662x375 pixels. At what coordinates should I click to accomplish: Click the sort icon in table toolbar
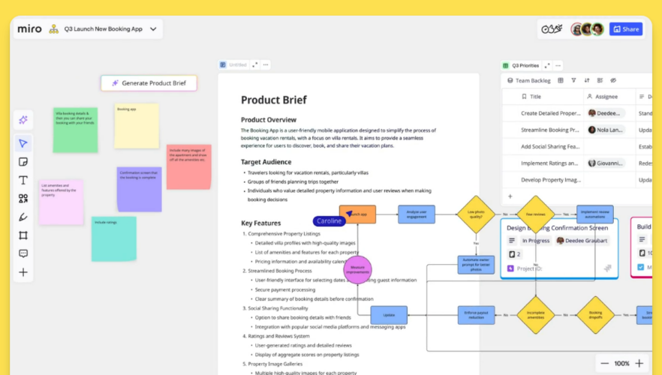[586, 80]
